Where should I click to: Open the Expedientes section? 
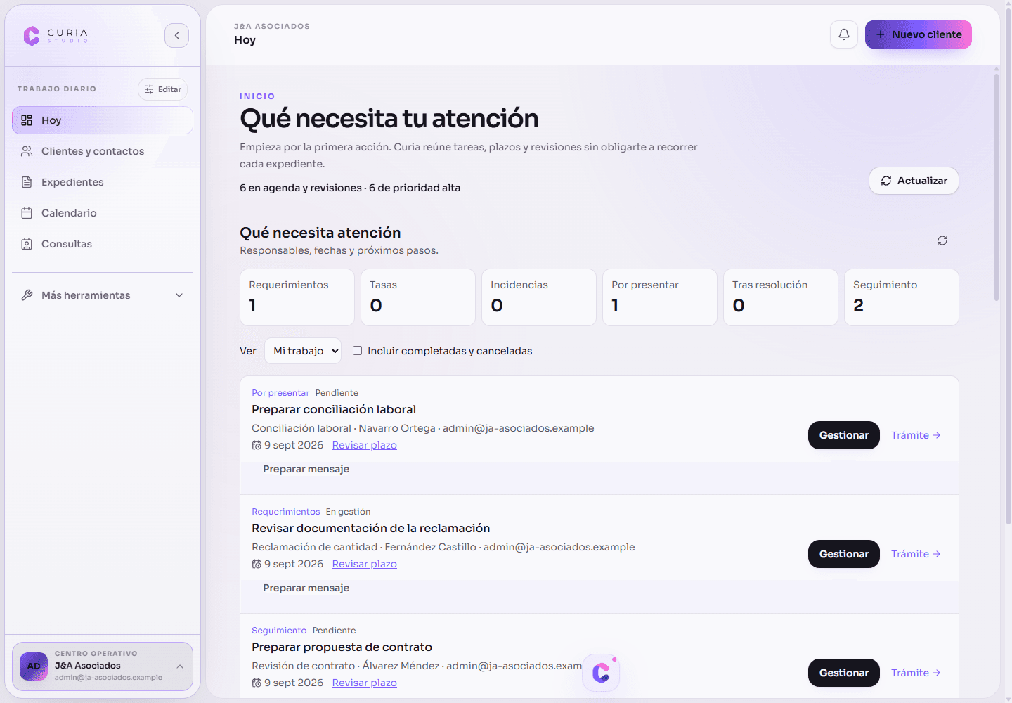click(103, 182)
